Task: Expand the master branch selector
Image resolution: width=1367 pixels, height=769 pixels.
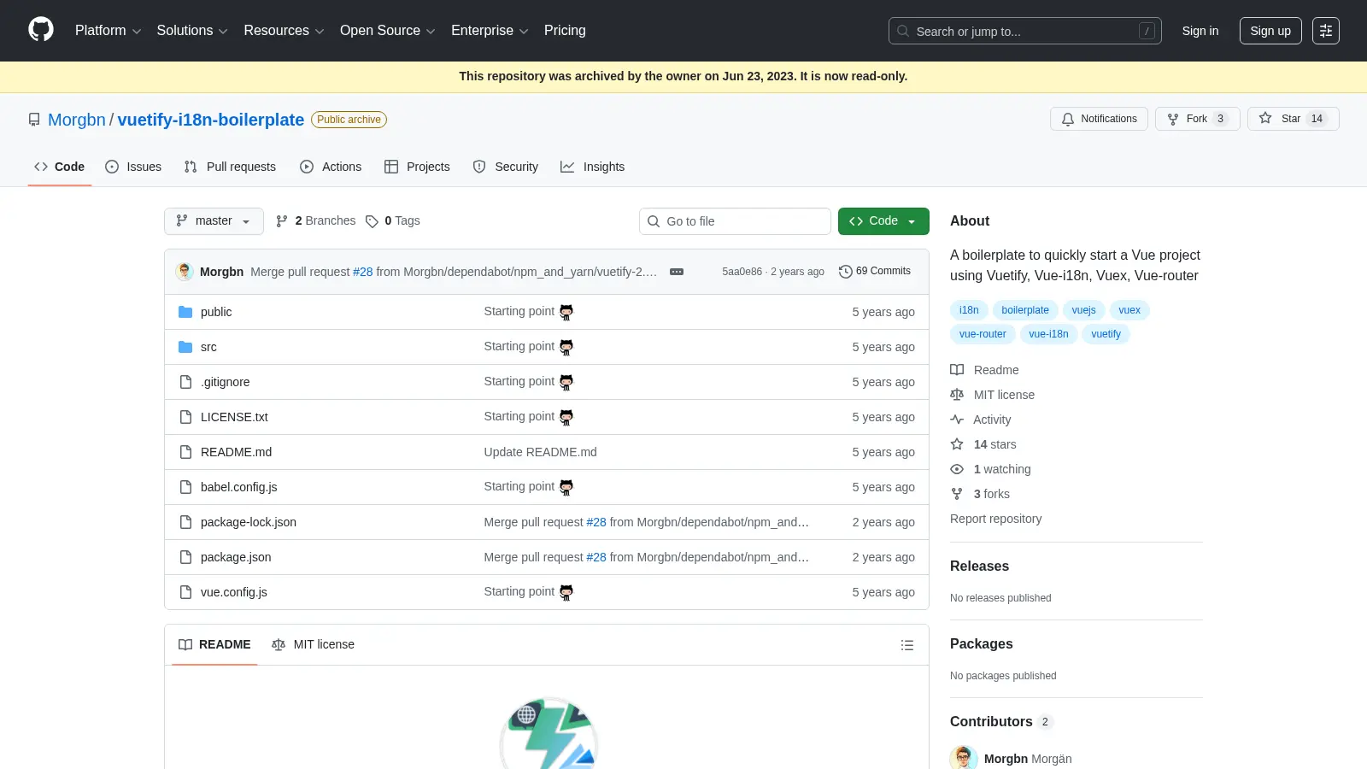Action: (x=214, y=221)
